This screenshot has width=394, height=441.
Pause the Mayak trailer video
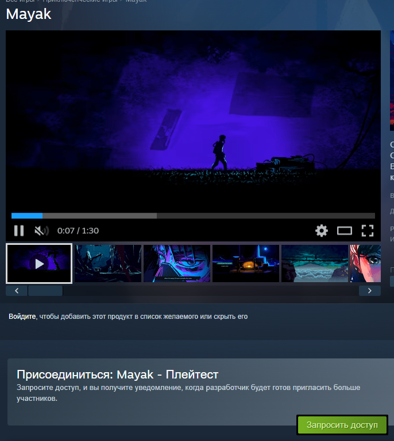click(19, 231)
